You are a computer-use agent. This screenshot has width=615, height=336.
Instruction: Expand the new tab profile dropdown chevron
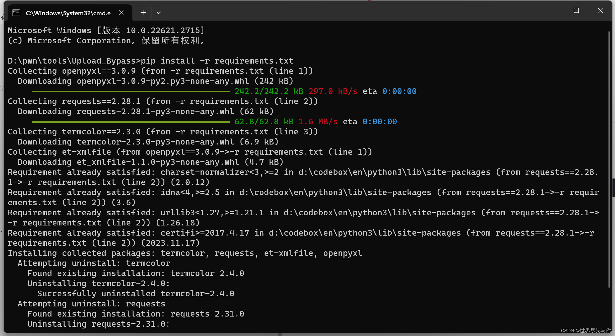(159, 13)
